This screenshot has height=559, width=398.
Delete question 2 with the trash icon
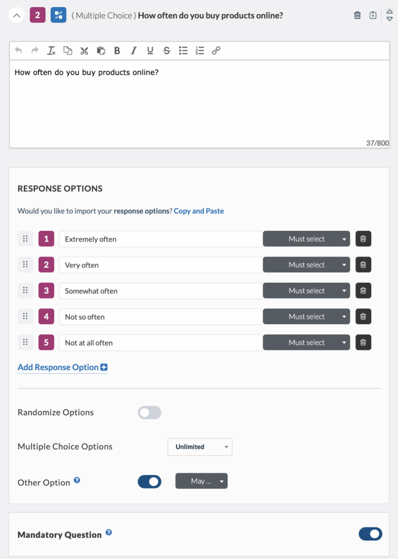[x=358, y=15]
